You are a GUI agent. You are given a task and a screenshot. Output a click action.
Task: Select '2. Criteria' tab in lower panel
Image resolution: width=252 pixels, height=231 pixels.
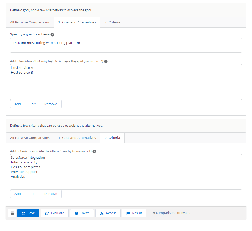click(x=112, y=138)
